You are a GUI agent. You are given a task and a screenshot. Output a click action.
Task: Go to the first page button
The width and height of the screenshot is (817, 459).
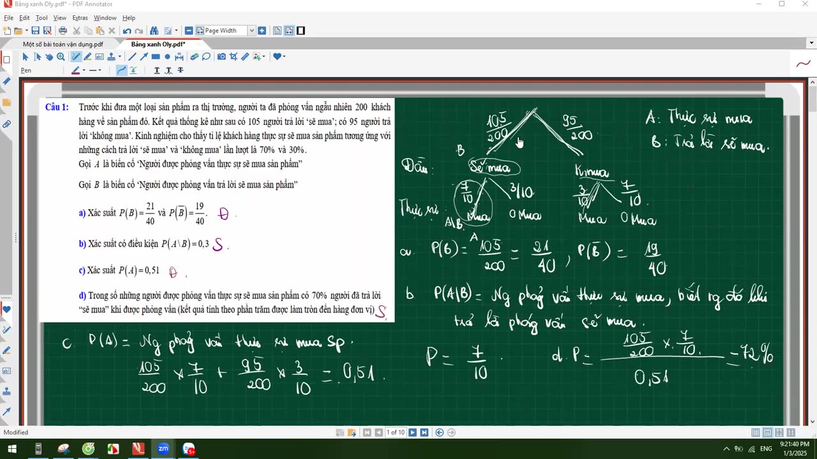[367, 432]
